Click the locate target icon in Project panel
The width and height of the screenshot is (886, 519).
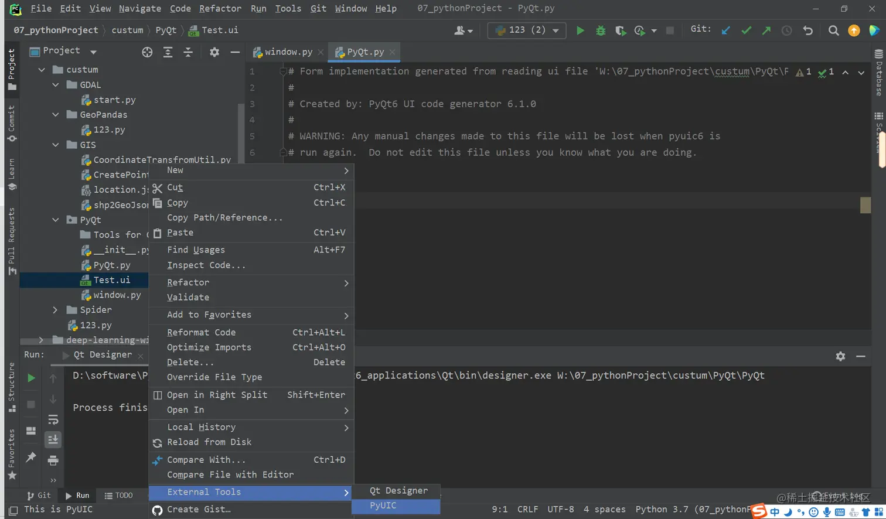click(147, 52)
